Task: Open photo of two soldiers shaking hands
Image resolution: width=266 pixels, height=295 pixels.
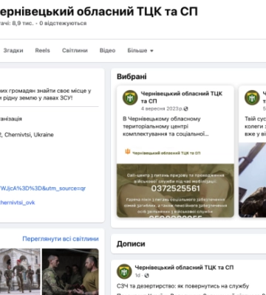Action: pyautogui.click(x=70, y=271)
